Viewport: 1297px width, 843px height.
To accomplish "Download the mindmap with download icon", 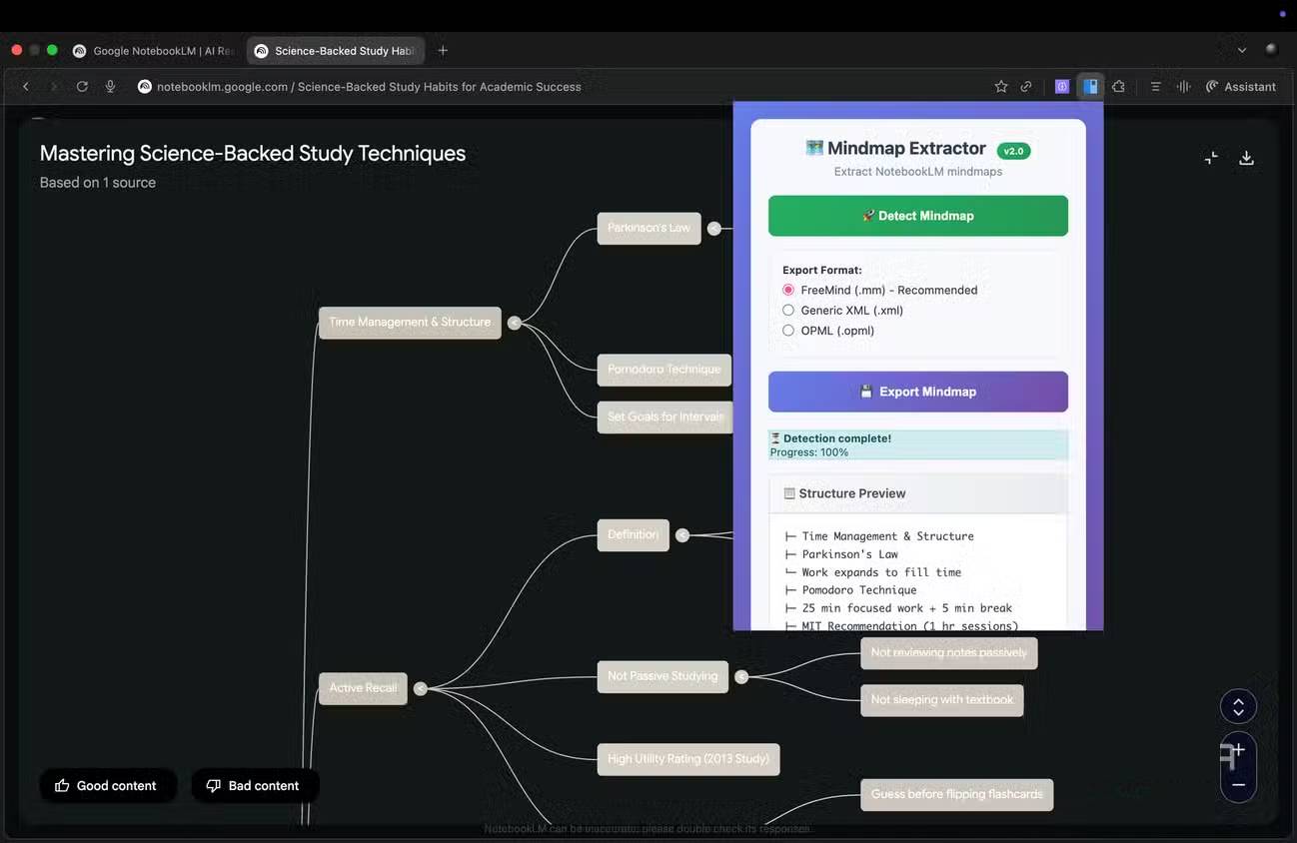I will pyautogui.click(x=1246, y=158).
